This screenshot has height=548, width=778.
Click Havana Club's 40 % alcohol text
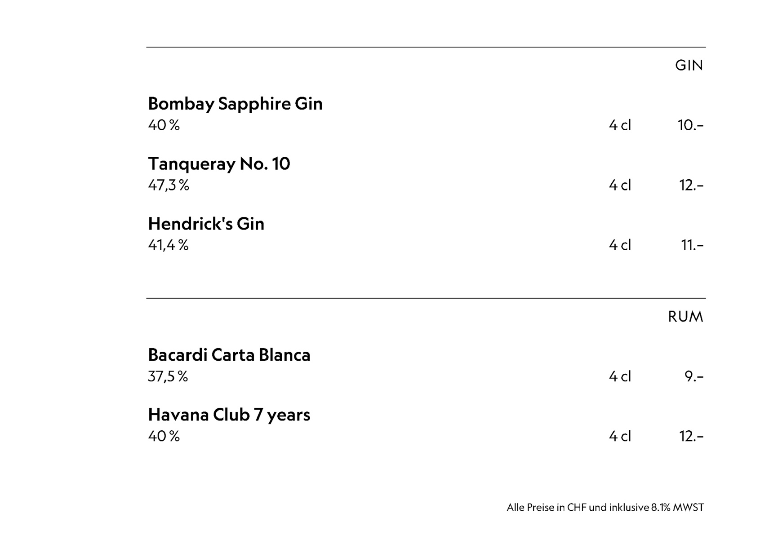click(164, 436)
